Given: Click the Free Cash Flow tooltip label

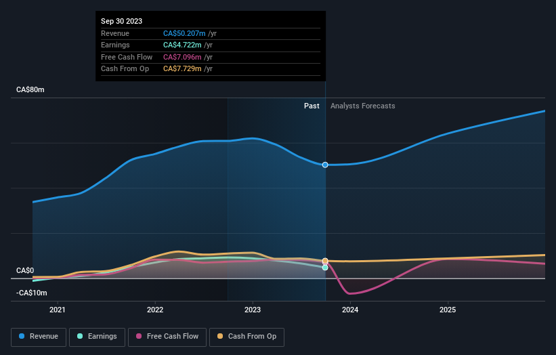Looking at the screenshot, I should pos(127,57).
